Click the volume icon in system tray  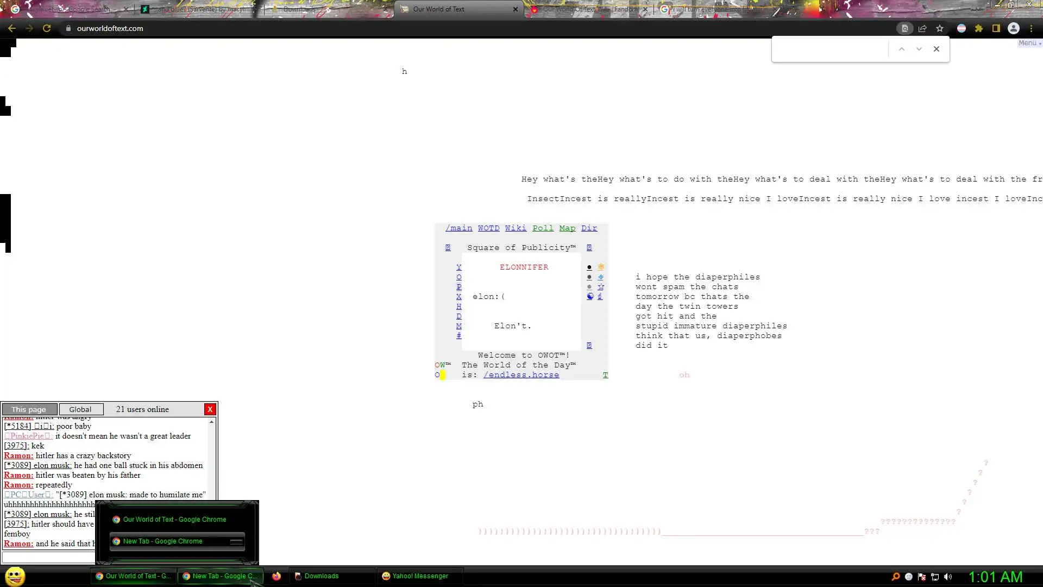[x=948, y=577]
